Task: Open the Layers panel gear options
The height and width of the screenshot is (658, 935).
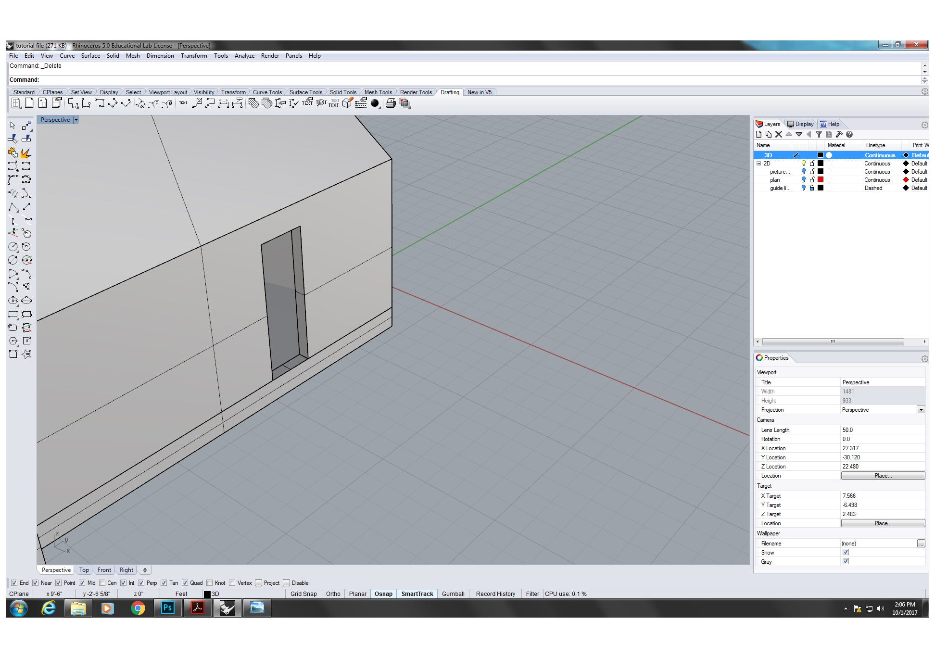Action: pyautogui.click(x=924, y=125)
